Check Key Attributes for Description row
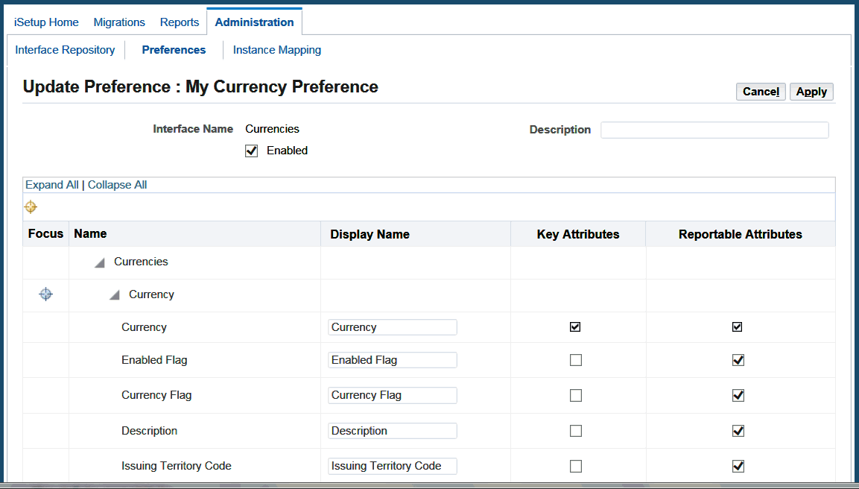The height and width of the screenshot is (489, 859). pos(576,431)
